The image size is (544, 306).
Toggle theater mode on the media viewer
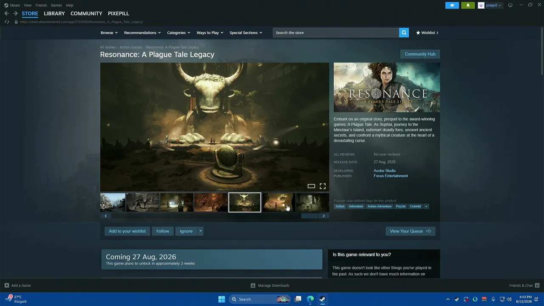click(311, 186)
